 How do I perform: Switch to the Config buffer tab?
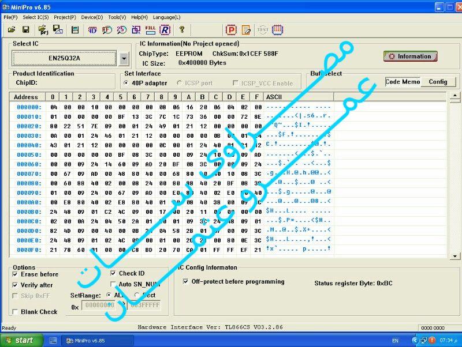point(438,82)
